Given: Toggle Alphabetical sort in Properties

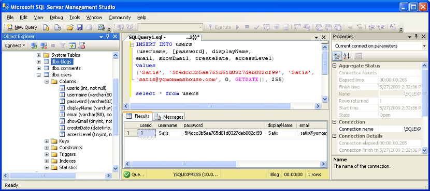Looking at the screenshot, I should coord(347,56).
